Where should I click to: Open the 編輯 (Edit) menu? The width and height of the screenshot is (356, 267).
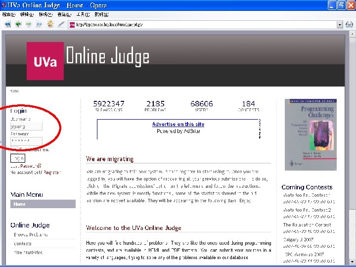pyautogui.click(x=27, y=14)
